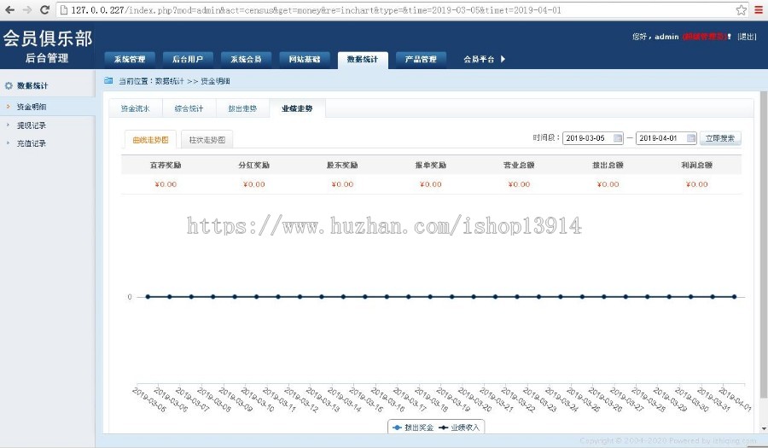The width and height of the screenshot is (768, 448).
Task: Click the scrollbar down arrow
Action: [x=764, y=429]
